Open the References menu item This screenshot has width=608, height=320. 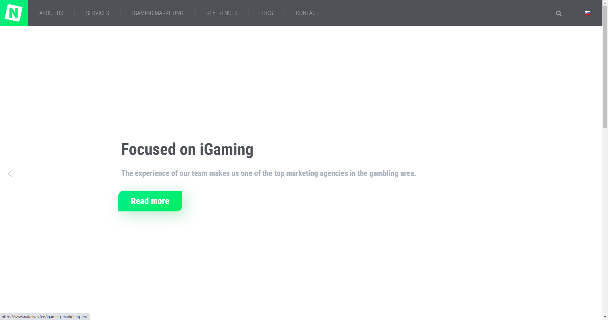[x=222, y=13]
